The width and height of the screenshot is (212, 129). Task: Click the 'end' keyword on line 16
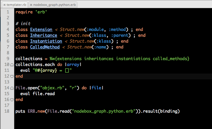coord(19,100)
